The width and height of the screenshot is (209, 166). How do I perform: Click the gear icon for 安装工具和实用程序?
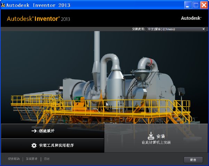[34, 145]
